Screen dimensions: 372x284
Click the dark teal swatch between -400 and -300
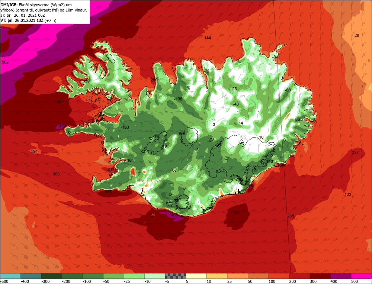(31, 276)
